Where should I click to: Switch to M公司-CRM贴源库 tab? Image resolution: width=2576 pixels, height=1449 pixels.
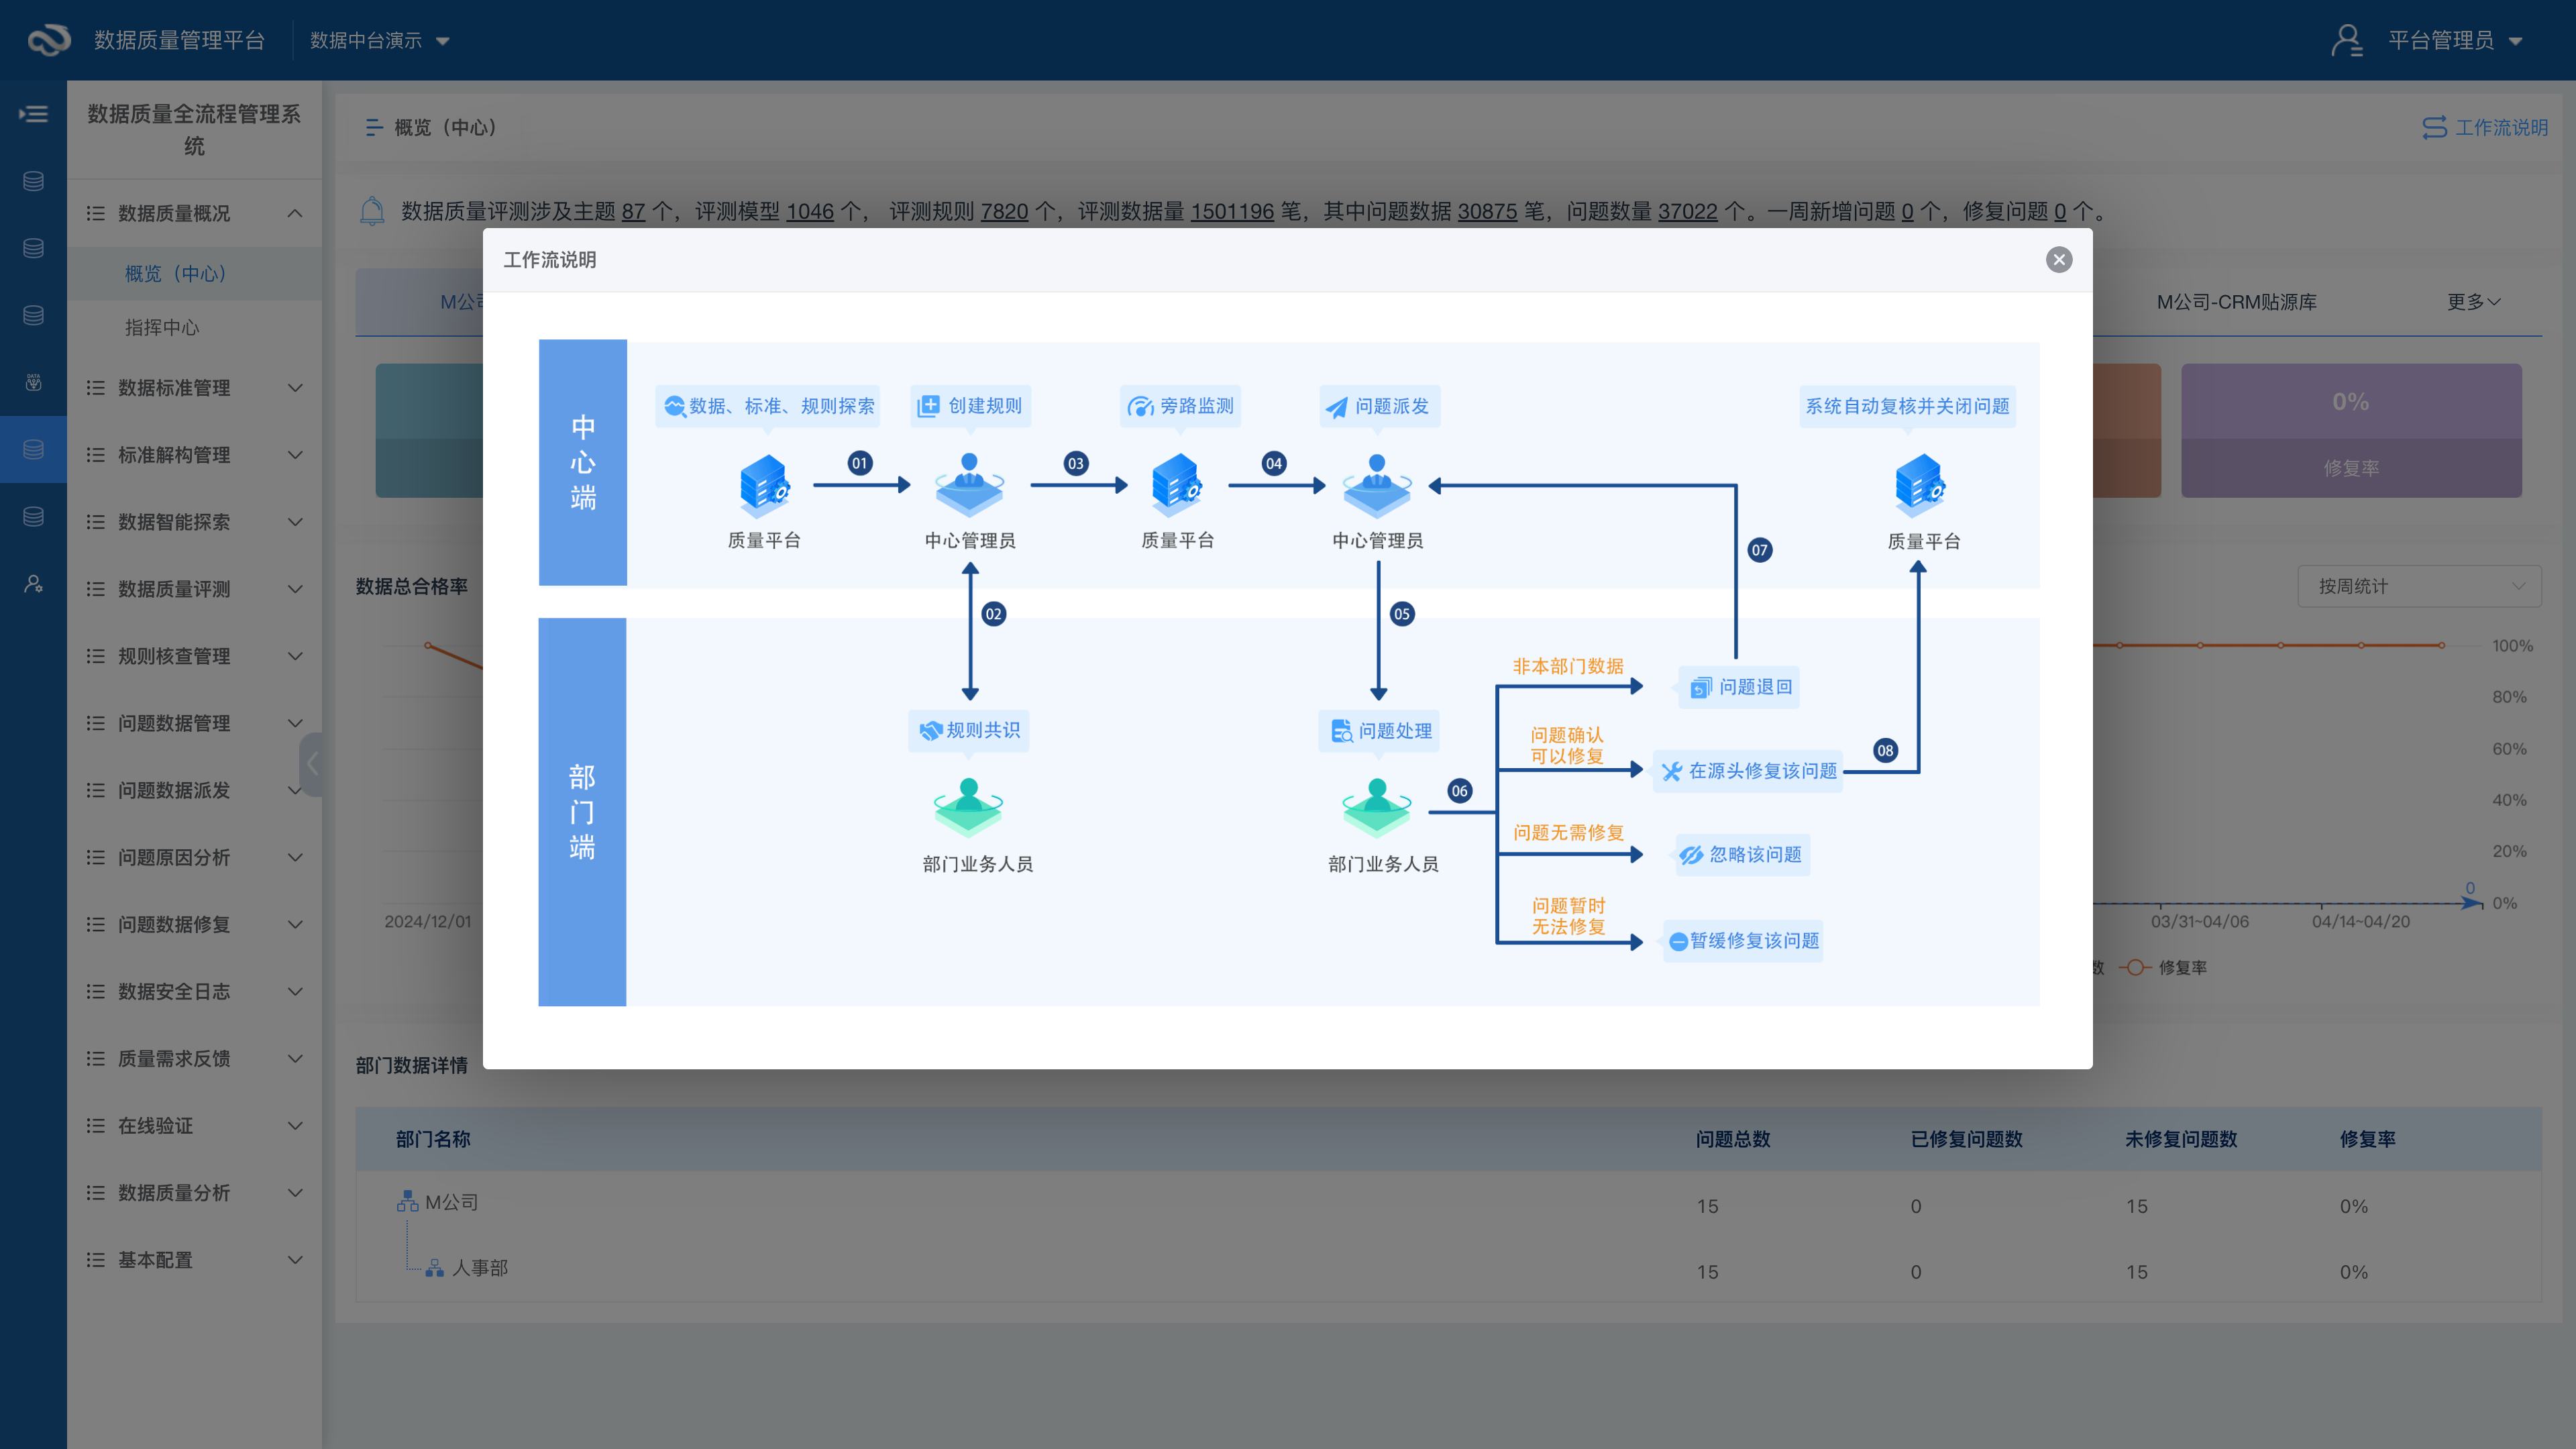(x=2236, y=302)
